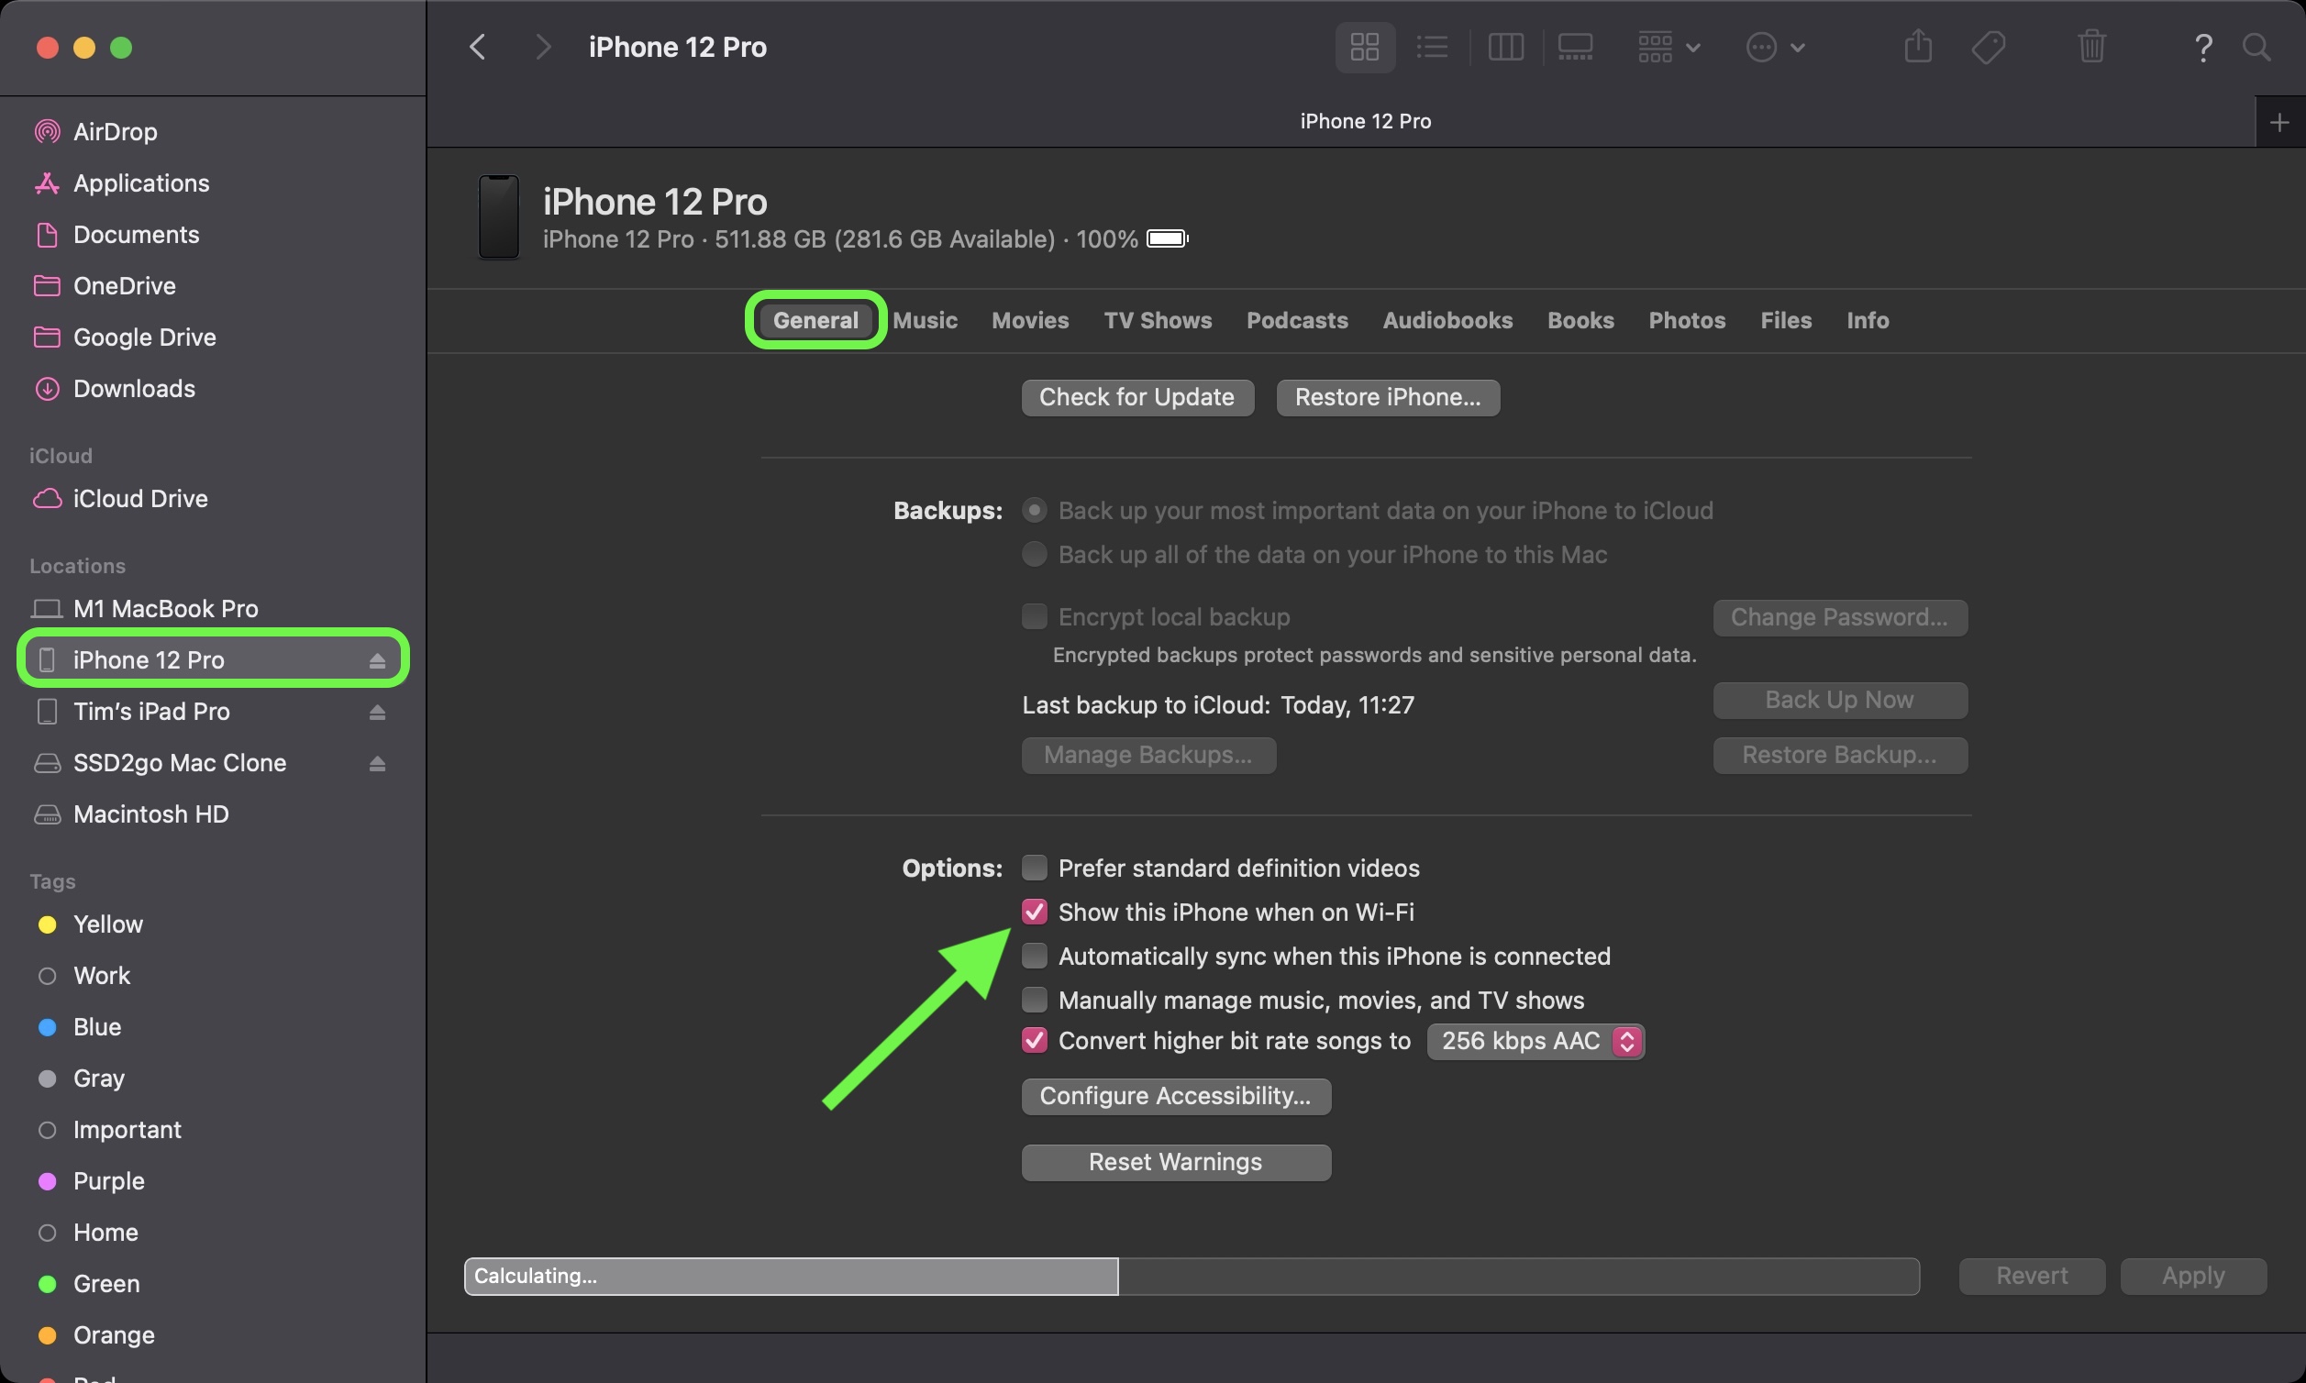Select the General tab

[x=815, y=319]
